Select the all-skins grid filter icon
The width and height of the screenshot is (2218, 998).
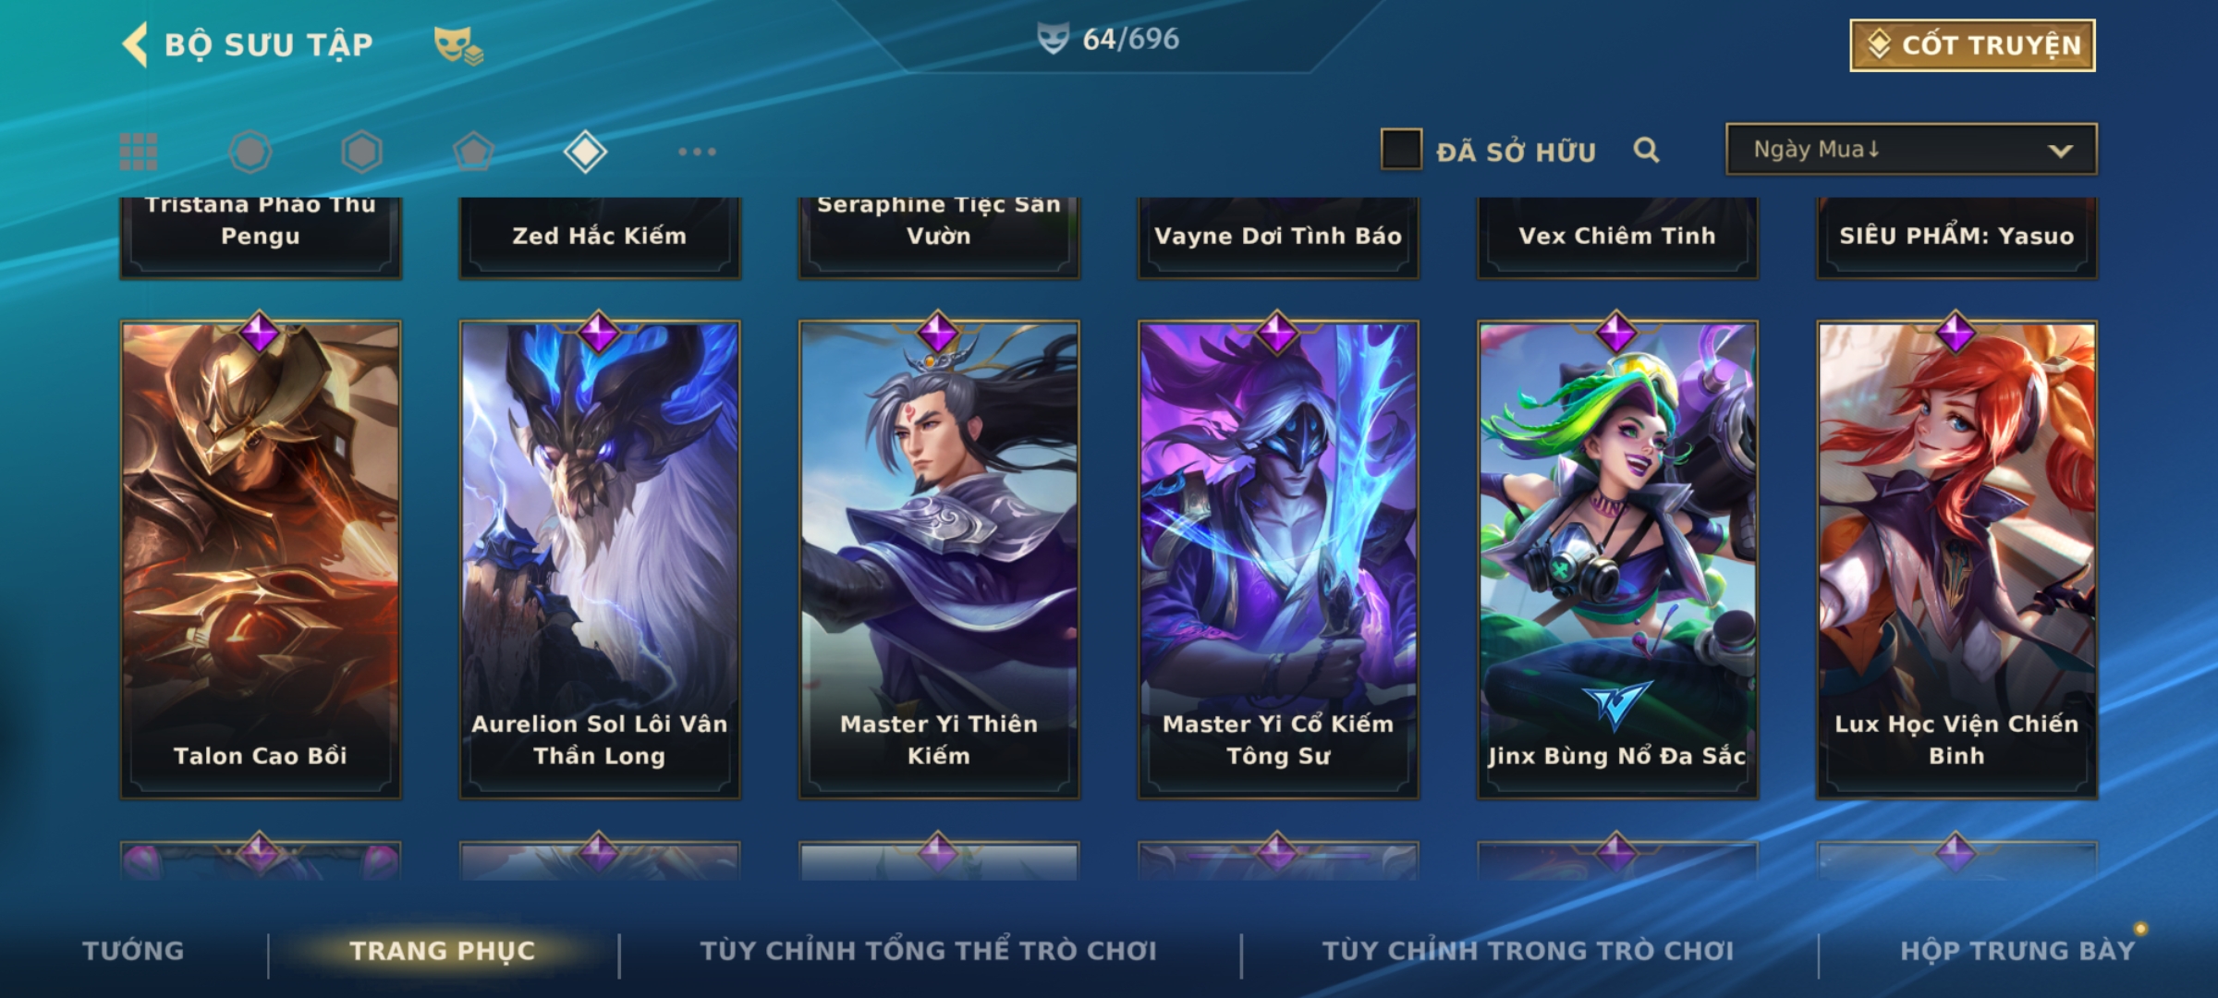(x=139, y=152)
